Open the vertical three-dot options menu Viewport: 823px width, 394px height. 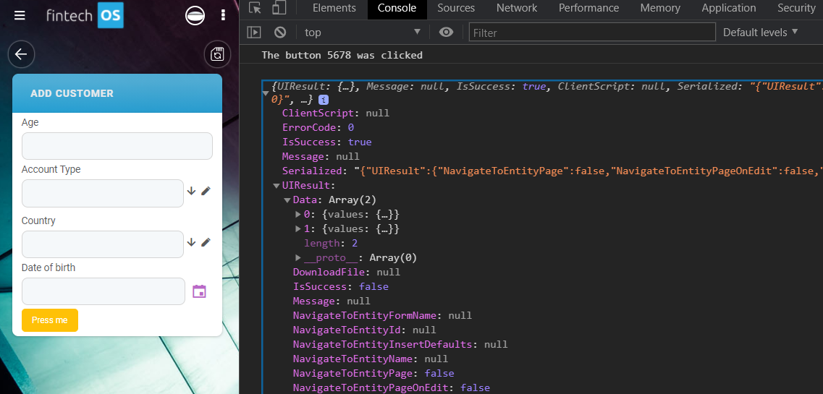pyautogui.click(x=223, y=15)
